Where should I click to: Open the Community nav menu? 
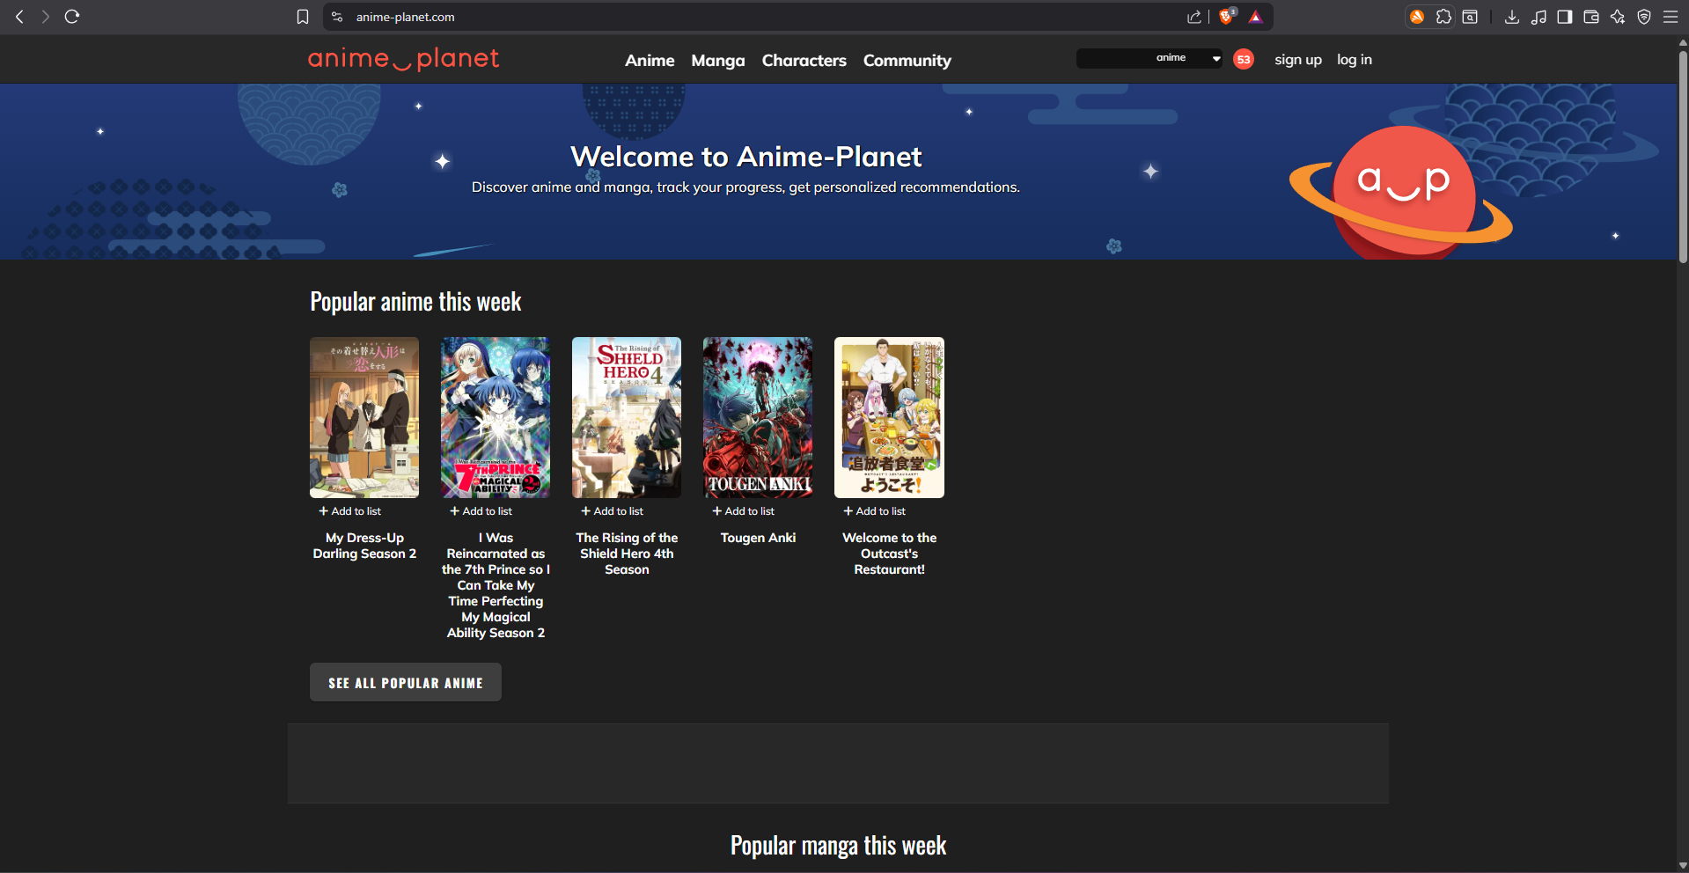907,60
